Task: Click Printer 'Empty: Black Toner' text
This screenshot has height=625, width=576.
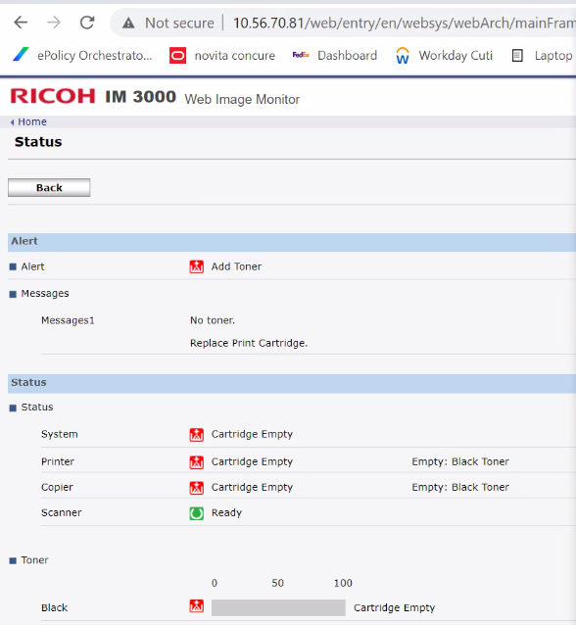Action: tap(460, 461)
